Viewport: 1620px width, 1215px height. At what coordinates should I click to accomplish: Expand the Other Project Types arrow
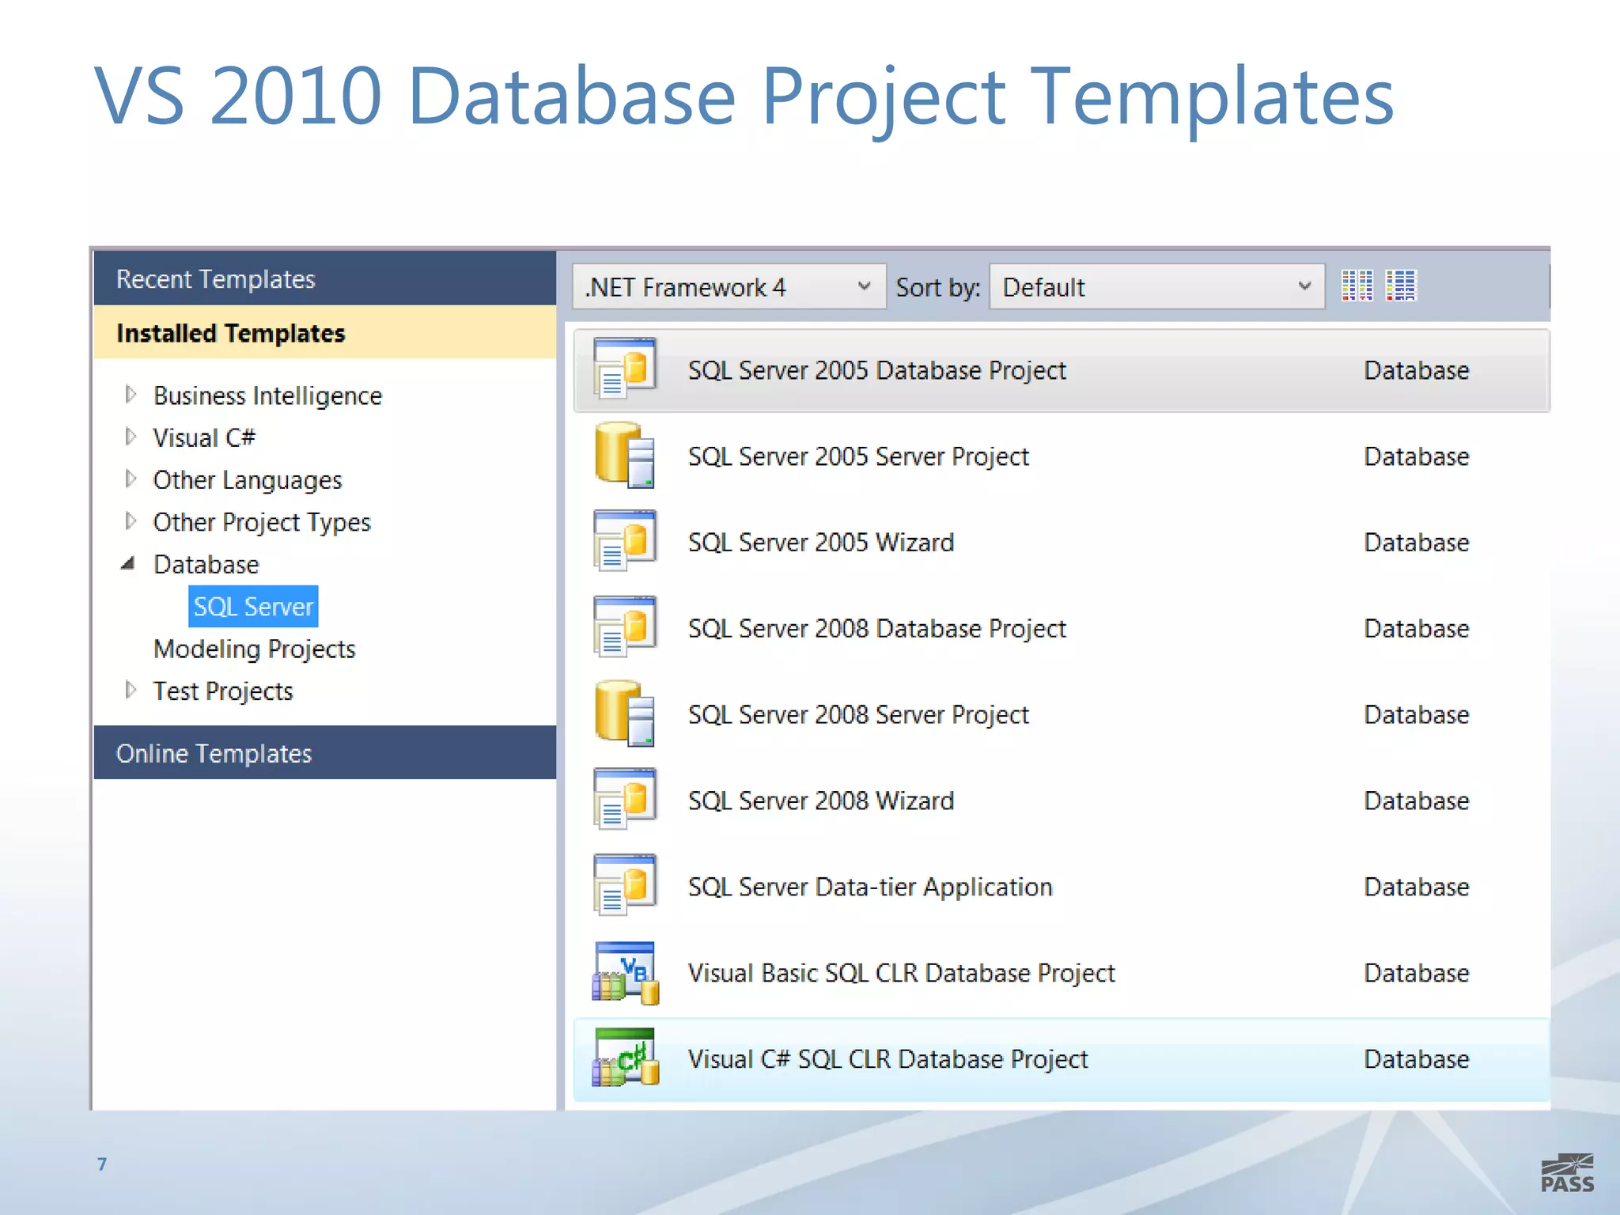pyautogui.click(x=131, y=520)
